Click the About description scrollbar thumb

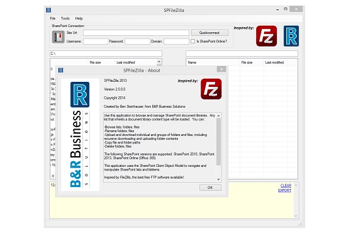(218, 142)
